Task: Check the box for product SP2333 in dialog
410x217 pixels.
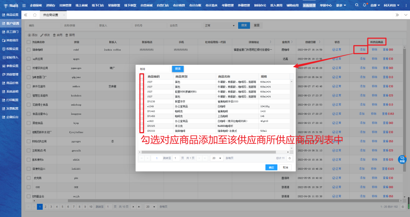Action: [x=142, y=130]
